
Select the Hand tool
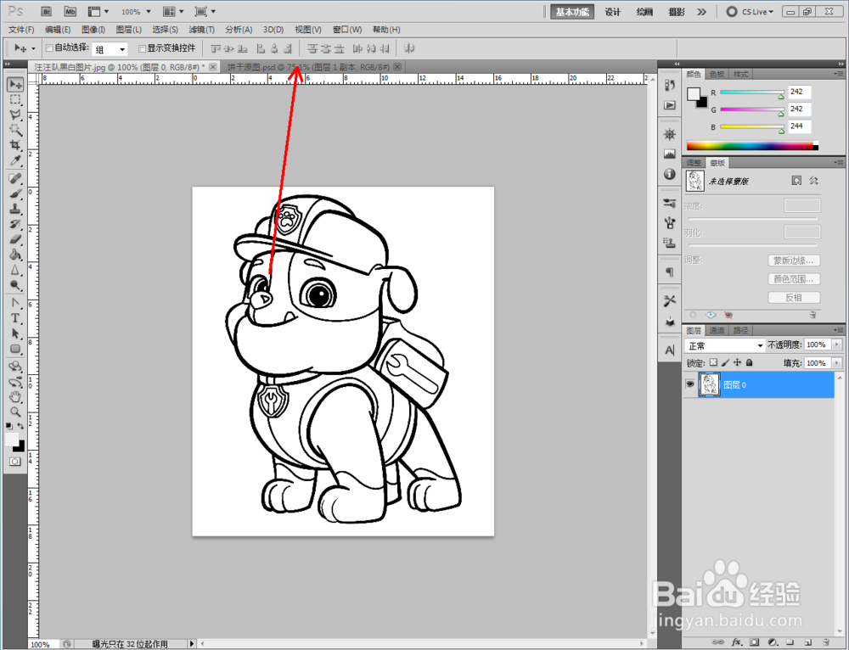pyautogui.click(x=15, y=397)
